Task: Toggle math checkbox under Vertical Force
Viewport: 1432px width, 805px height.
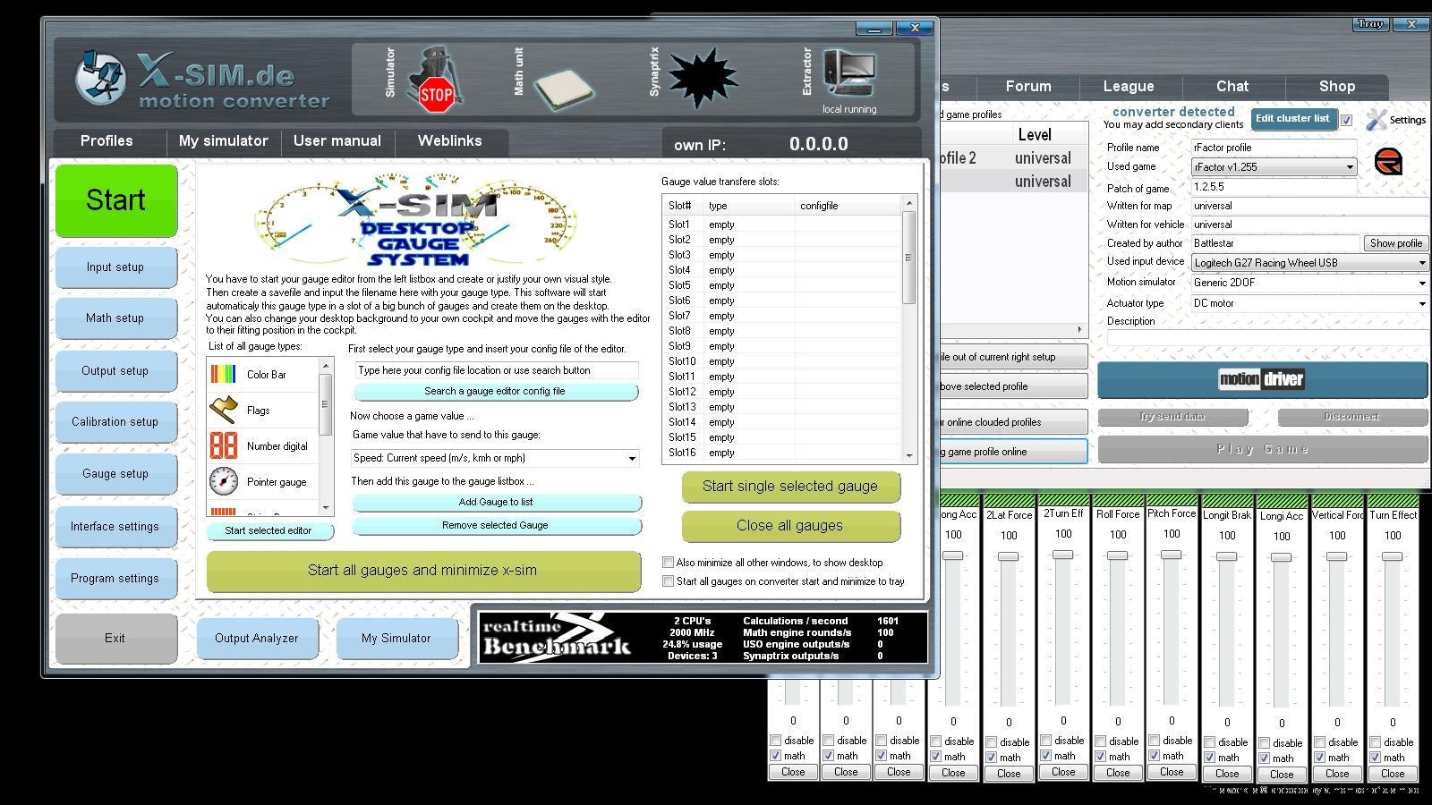Action: pyautogui.click(x=1320, y=758)
